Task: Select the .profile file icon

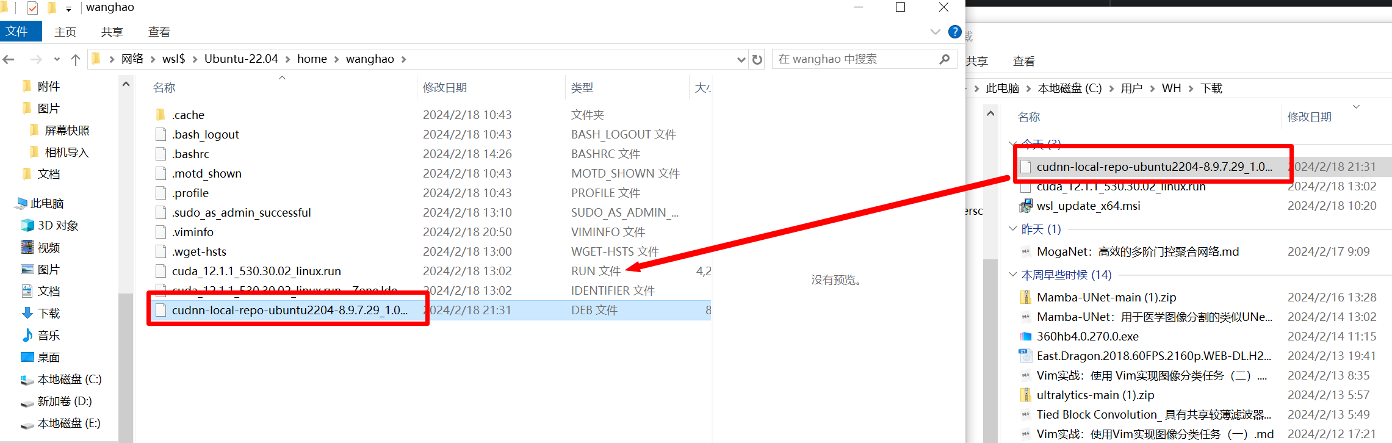Action: tap(161, 193)
